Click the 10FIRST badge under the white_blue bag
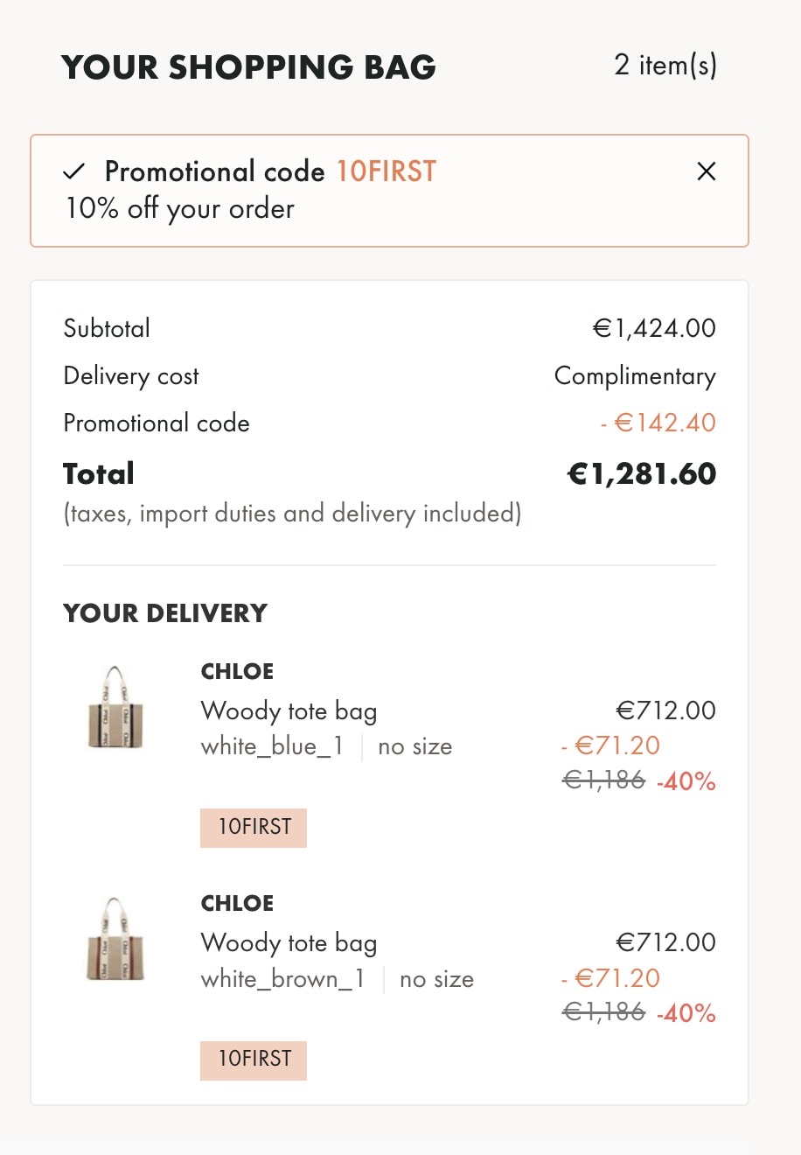The width and height of the screenshot is (801, 1155). click(254, 828)
